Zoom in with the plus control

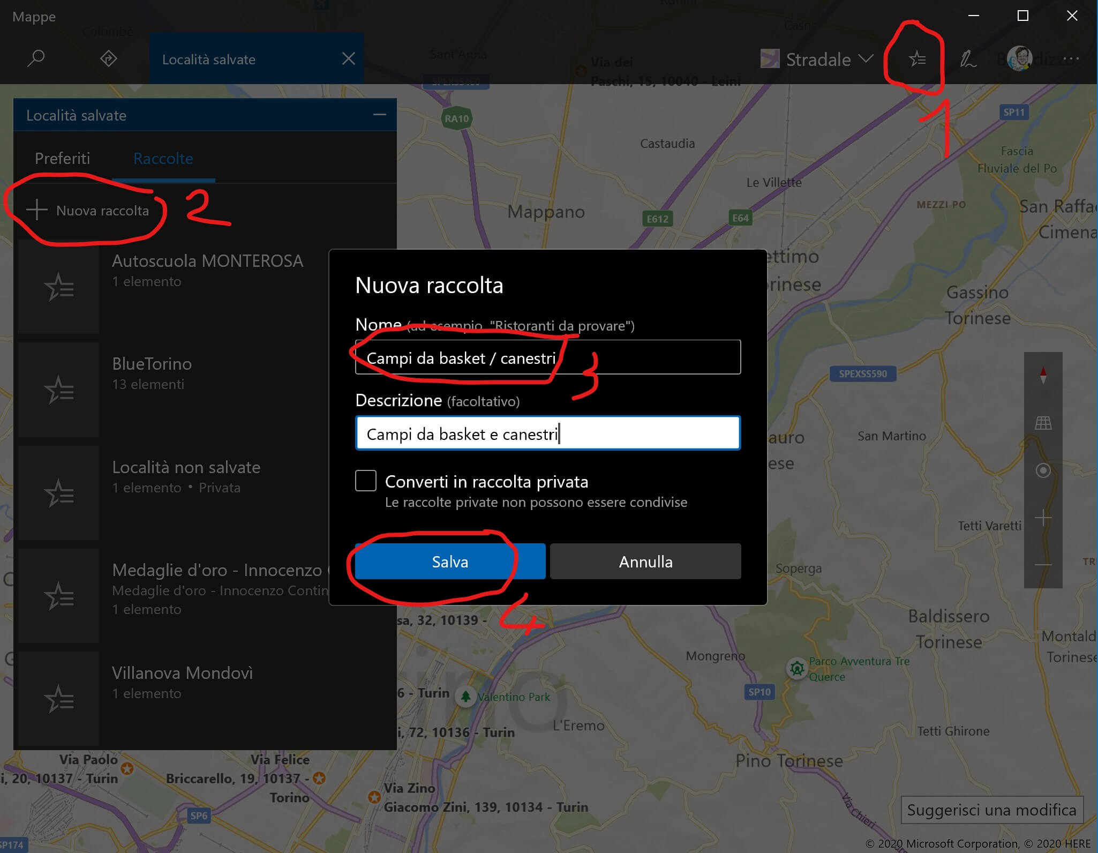click(x=1043, y=518)
